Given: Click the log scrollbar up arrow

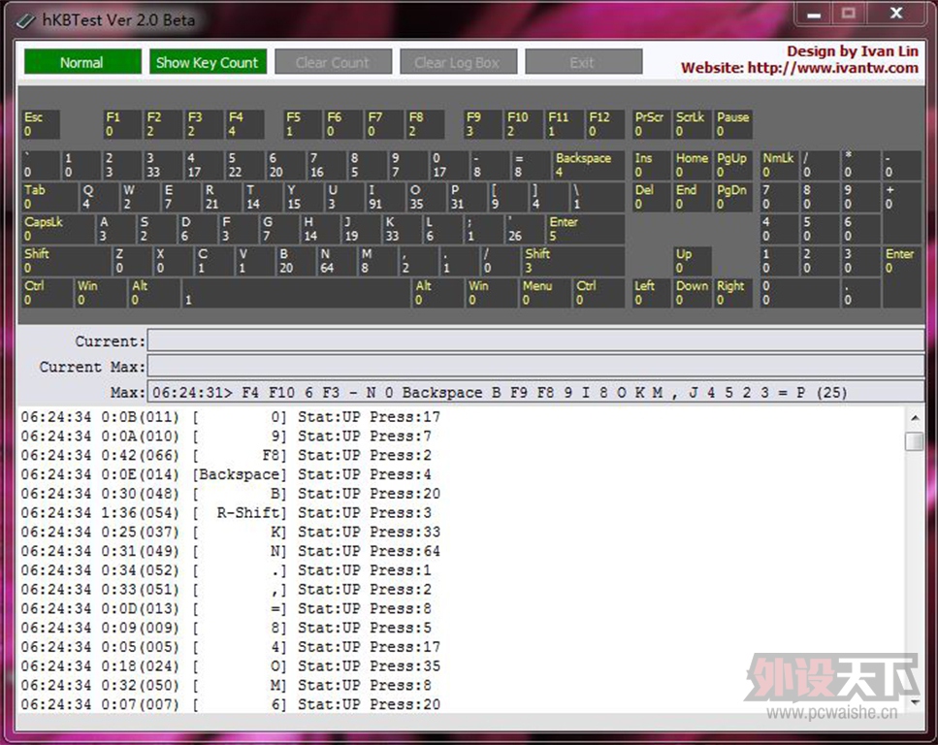Looking at the screenshot, I should 914,418.
